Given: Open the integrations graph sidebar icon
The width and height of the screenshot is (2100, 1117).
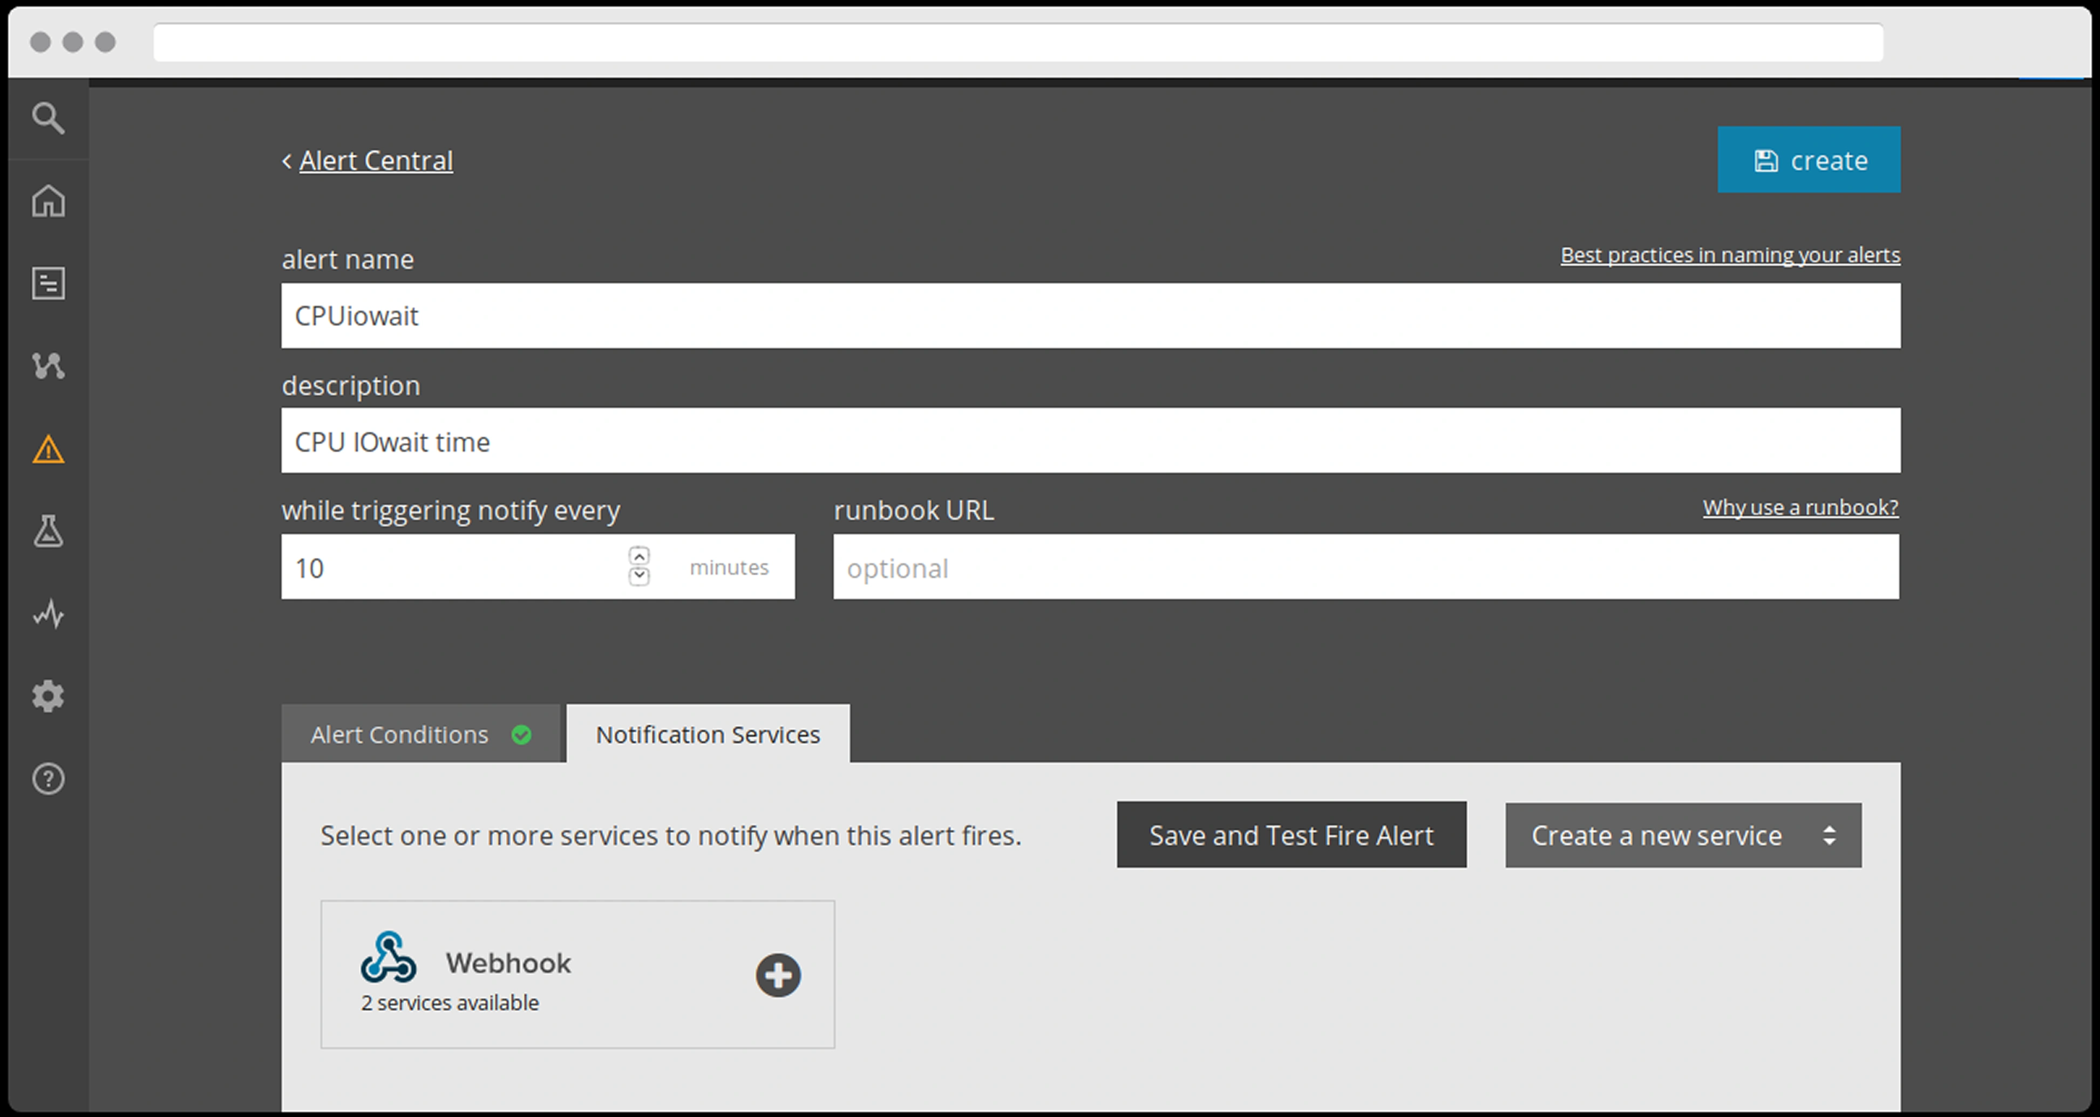Looking at the screenshot, I should (48, 366).
